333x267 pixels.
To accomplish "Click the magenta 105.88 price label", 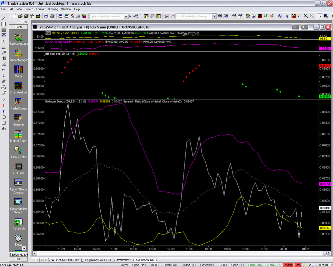I will point(324,48).
